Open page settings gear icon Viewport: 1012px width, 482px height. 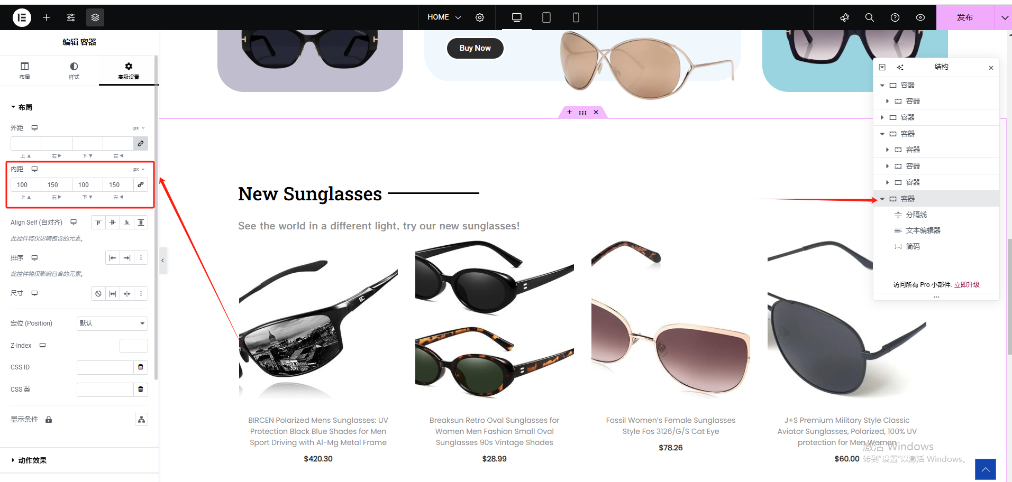[x=480, y=17]
